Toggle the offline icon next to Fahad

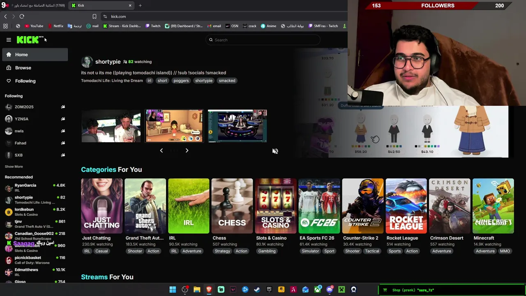[x=63, y=143]
